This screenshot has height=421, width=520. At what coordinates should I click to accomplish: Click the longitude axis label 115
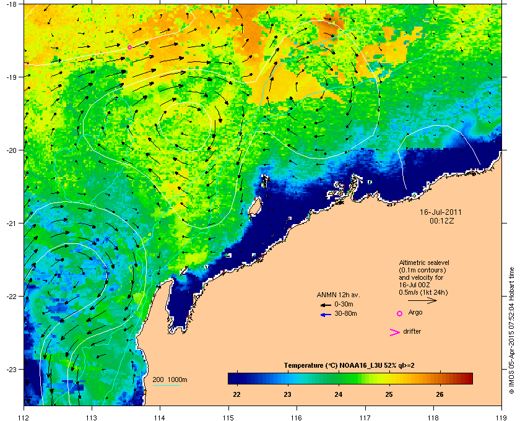click(x=228, y=417)
